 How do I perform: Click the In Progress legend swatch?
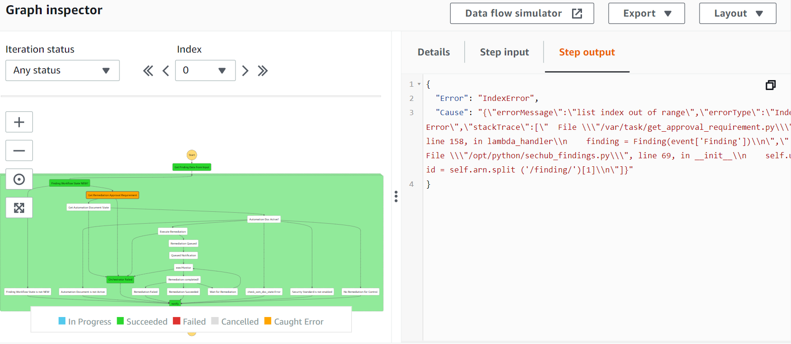tap(62, 321)
